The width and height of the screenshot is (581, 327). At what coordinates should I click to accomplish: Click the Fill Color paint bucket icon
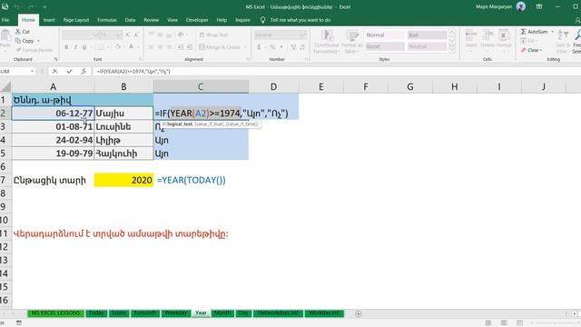[x=118, y=47]
